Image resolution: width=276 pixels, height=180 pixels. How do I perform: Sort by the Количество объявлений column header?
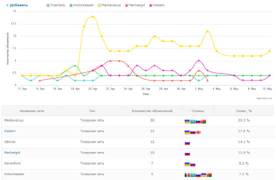152,111
